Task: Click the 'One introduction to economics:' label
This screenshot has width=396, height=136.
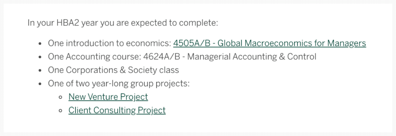Action: click(109, 43)
